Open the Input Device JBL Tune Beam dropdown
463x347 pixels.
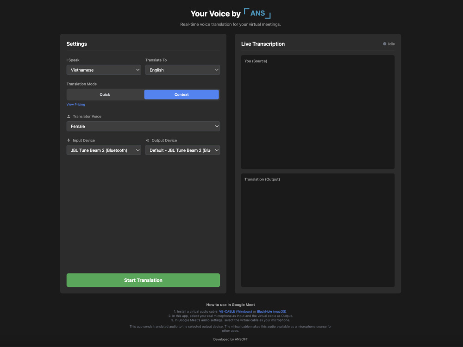(x=104, y=150)
